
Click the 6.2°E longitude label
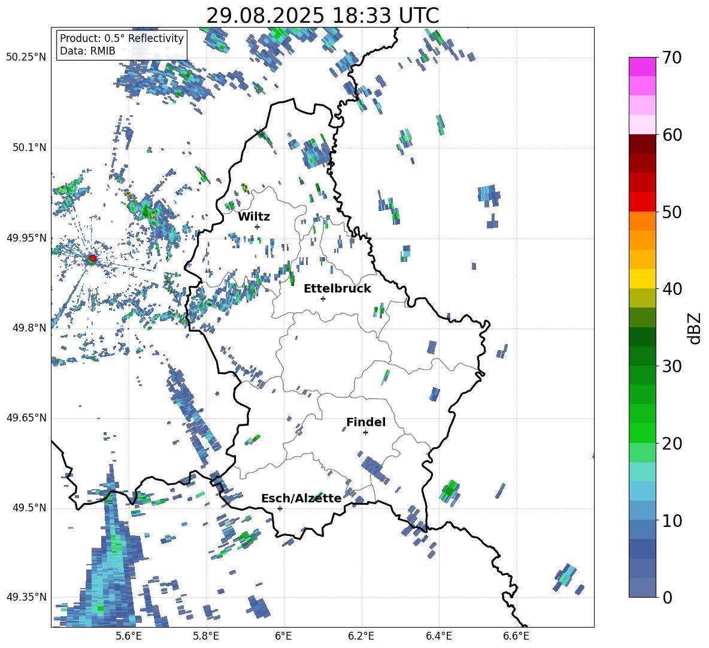[x=361, y=636]
